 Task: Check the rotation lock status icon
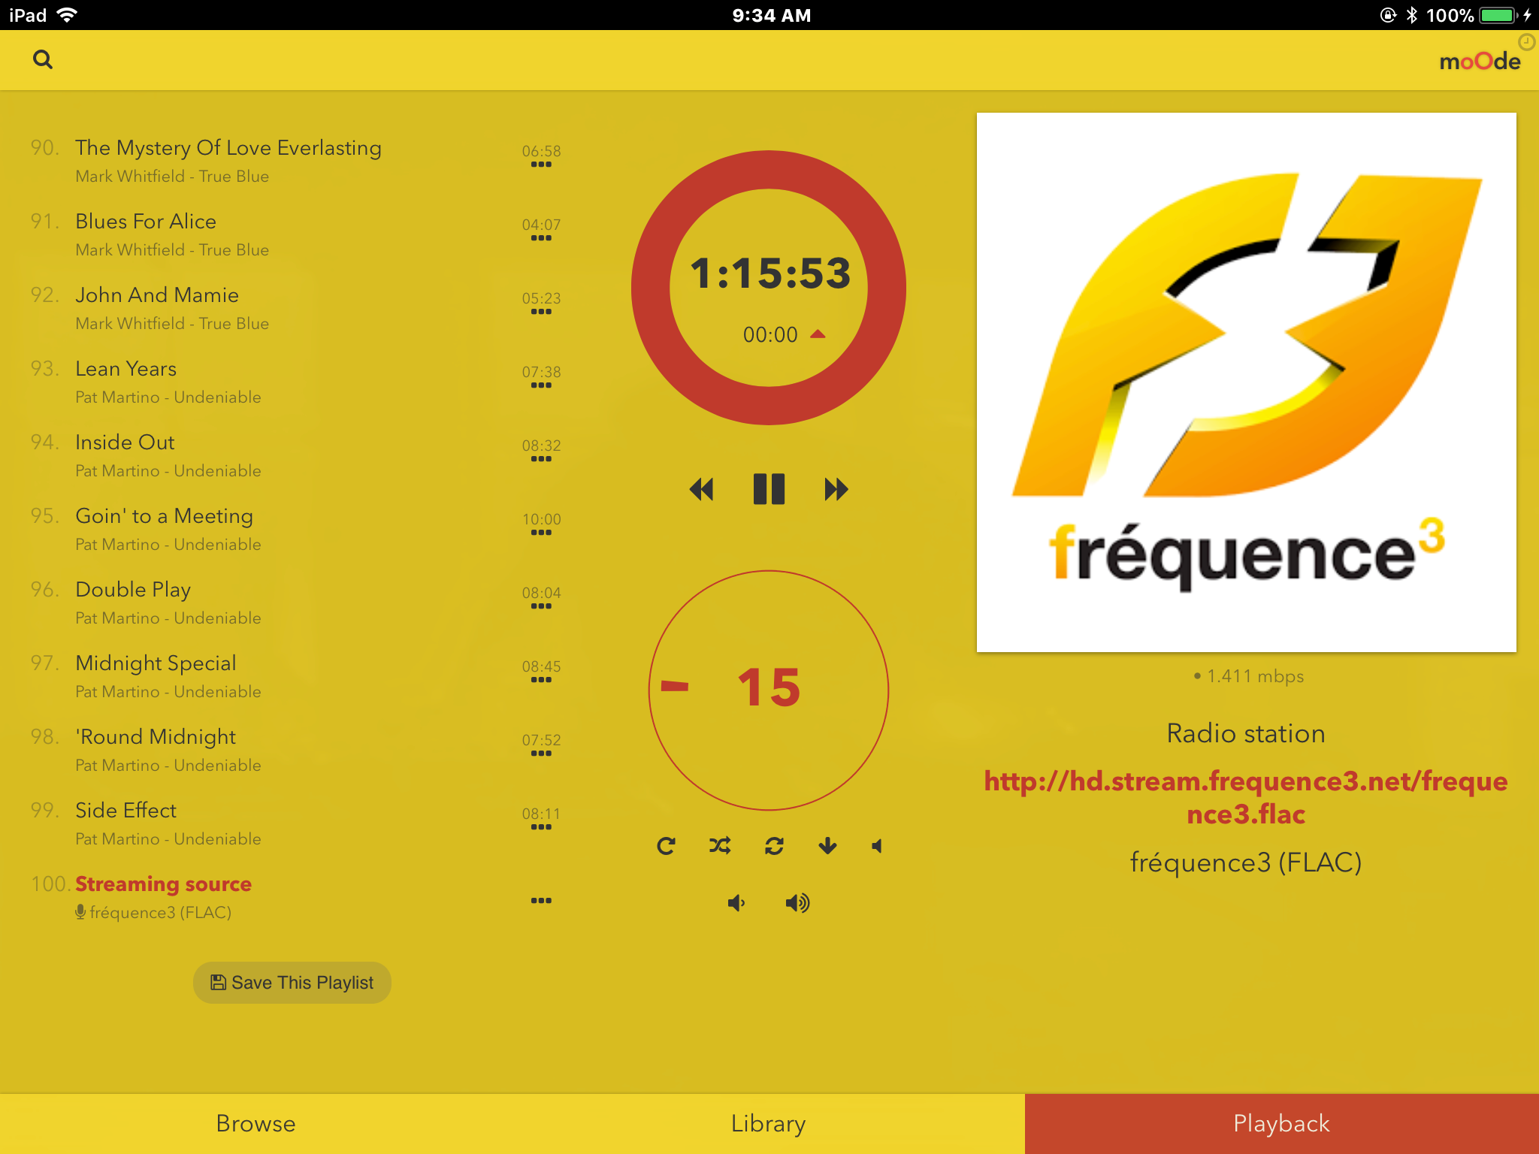(x=1388, y=15)
